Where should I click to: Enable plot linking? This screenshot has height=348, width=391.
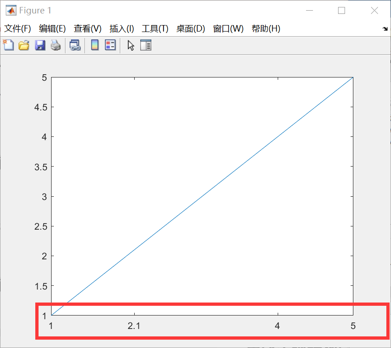75,45
